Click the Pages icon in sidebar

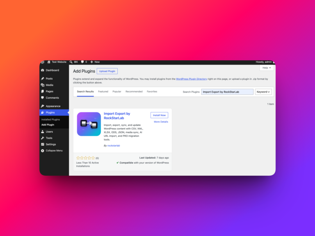click(43, 91)
